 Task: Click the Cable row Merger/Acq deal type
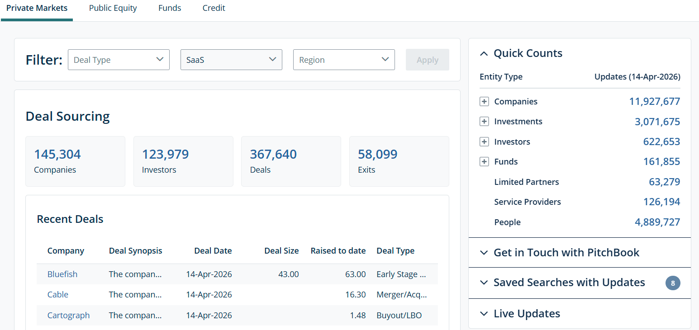click(x=402, y=294)
